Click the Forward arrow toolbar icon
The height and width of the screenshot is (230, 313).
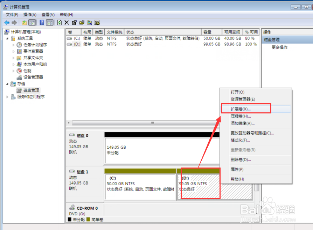pos(14,23)
